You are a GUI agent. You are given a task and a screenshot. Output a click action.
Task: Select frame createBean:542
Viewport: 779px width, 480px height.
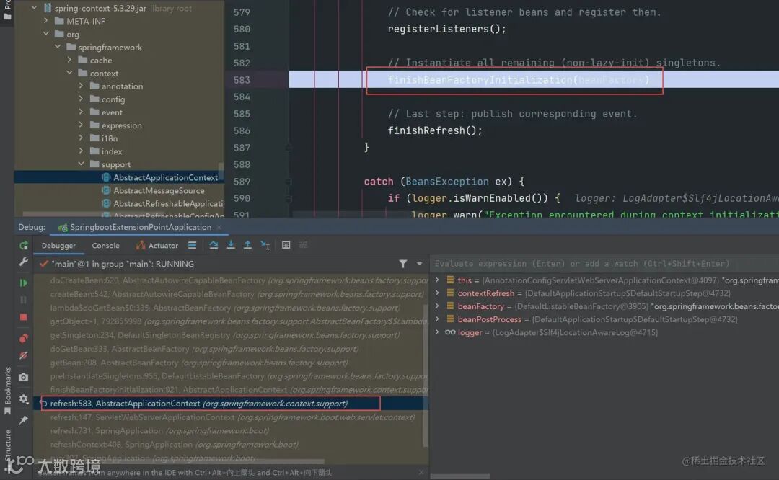tap(237, 294)
